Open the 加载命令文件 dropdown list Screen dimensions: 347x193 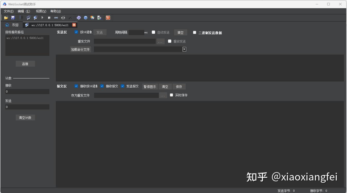tap(184, 49)
